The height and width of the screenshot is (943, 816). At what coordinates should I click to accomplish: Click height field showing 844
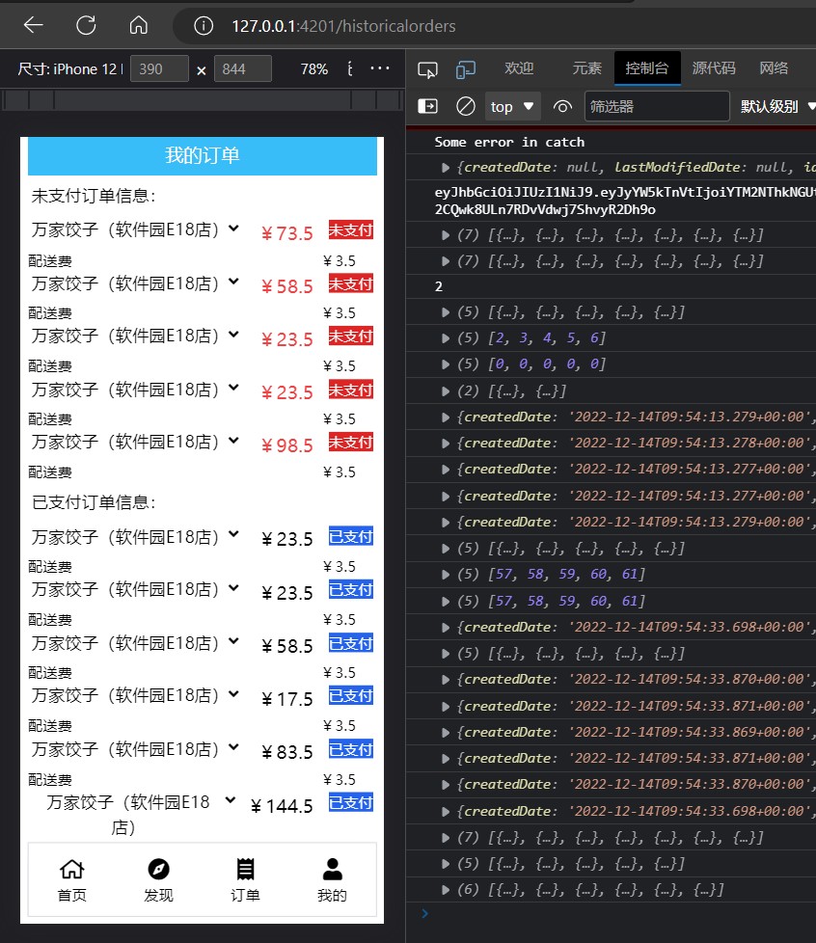[242, 68]
